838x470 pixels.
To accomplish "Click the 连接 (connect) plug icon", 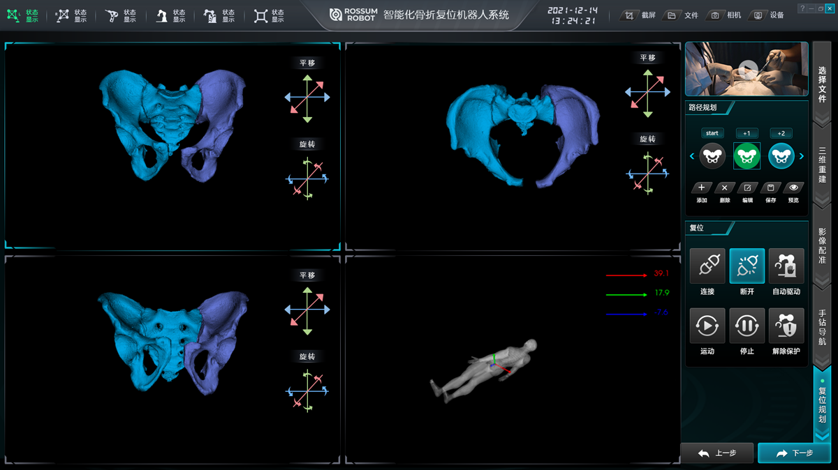I will point(707,266).
